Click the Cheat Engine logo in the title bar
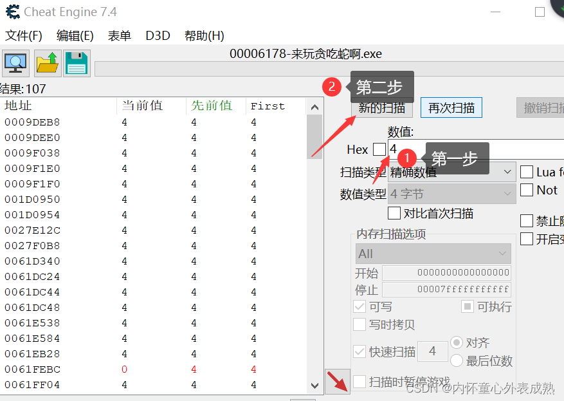Image resolution: width=564 pixels, height=401 pixels. pos(13,12)
